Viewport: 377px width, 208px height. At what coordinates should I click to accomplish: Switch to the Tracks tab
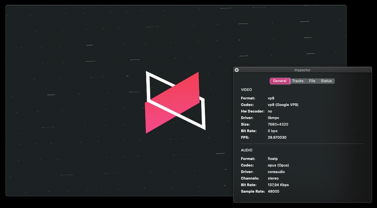pyautogui.click(x=298, y=81)
